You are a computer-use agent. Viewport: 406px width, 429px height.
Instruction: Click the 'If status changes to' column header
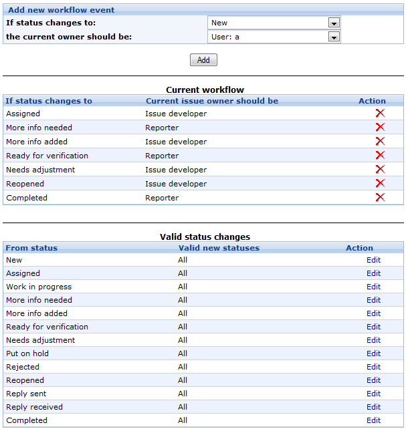point(49,101)
